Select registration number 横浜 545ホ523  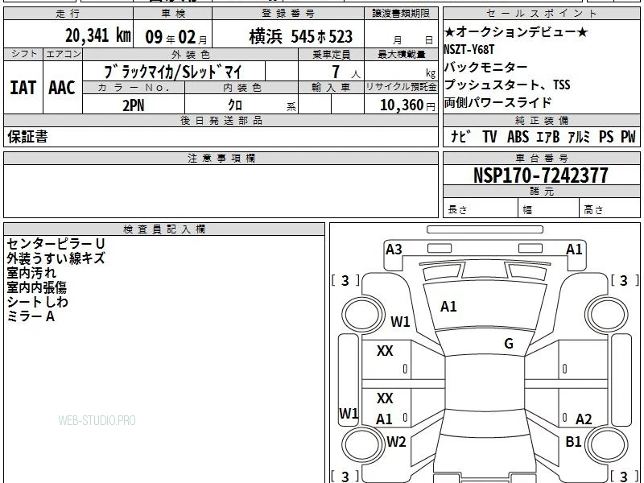[x=300, y=36]
